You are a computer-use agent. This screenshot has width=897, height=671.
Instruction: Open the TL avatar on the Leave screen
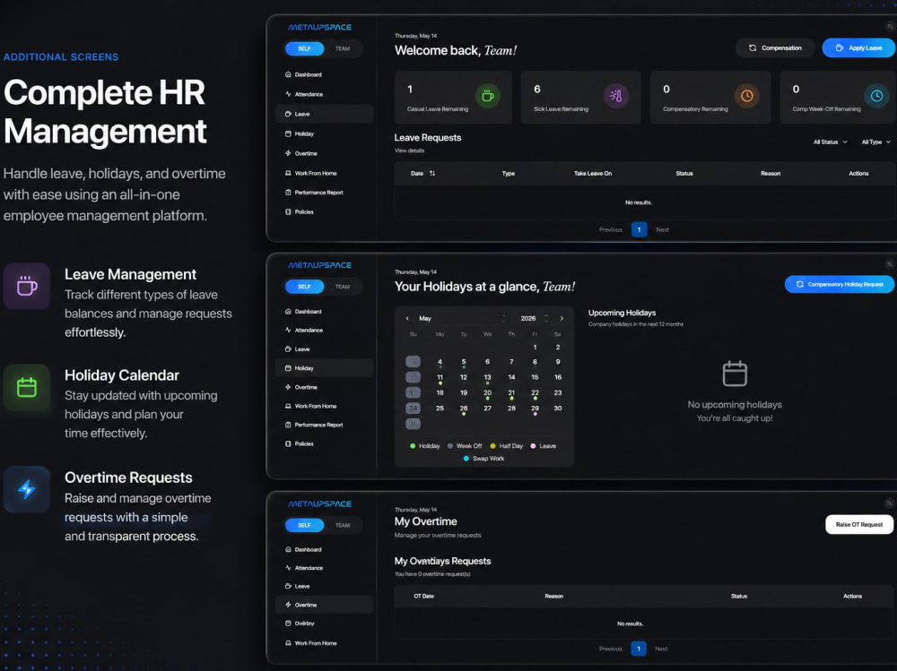tap(890, 26)
